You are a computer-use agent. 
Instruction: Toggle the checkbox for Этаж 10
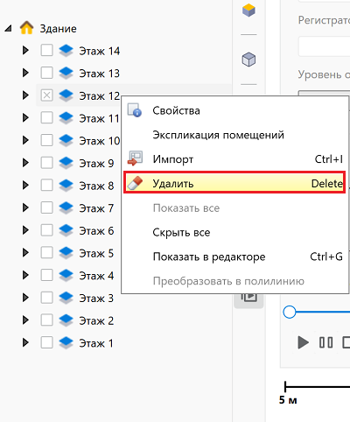[x=46, y=140]
